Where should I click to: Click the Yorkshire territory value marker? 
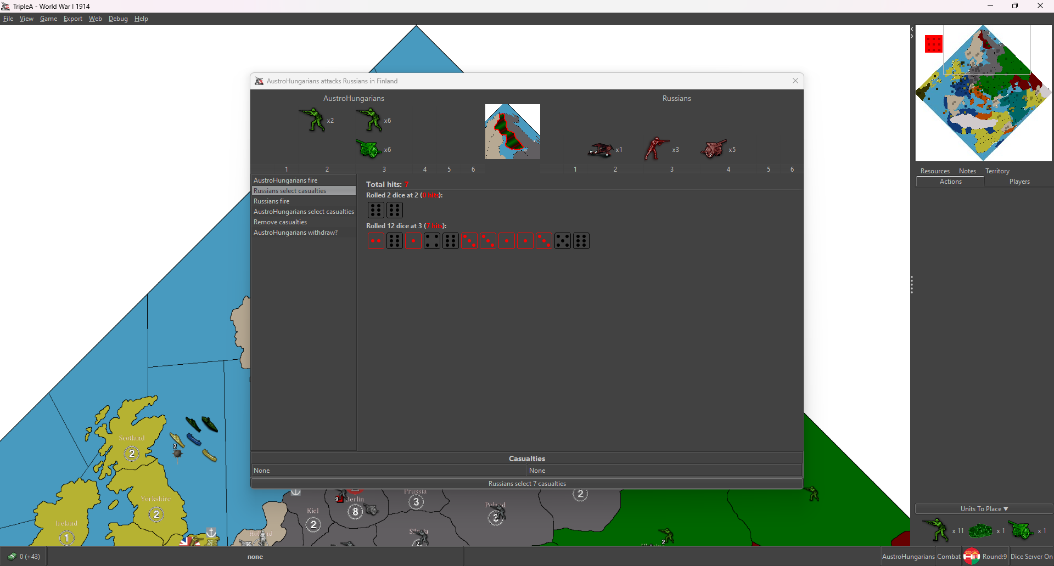156,514
